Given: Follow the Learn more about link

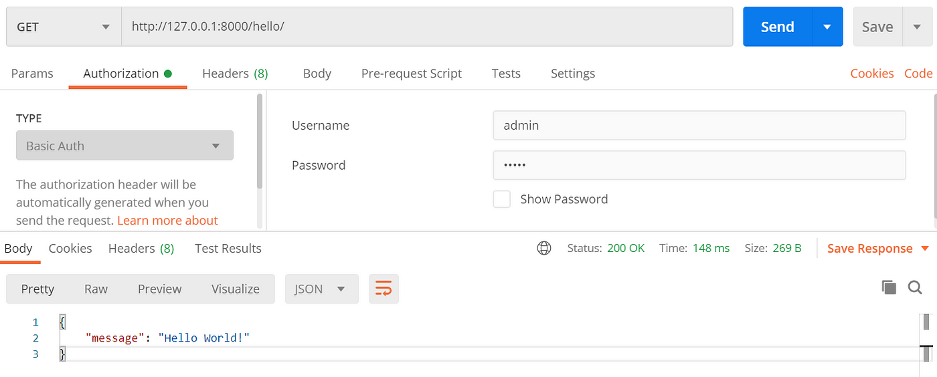Looking at the screenshot, I should coord(167,220).
